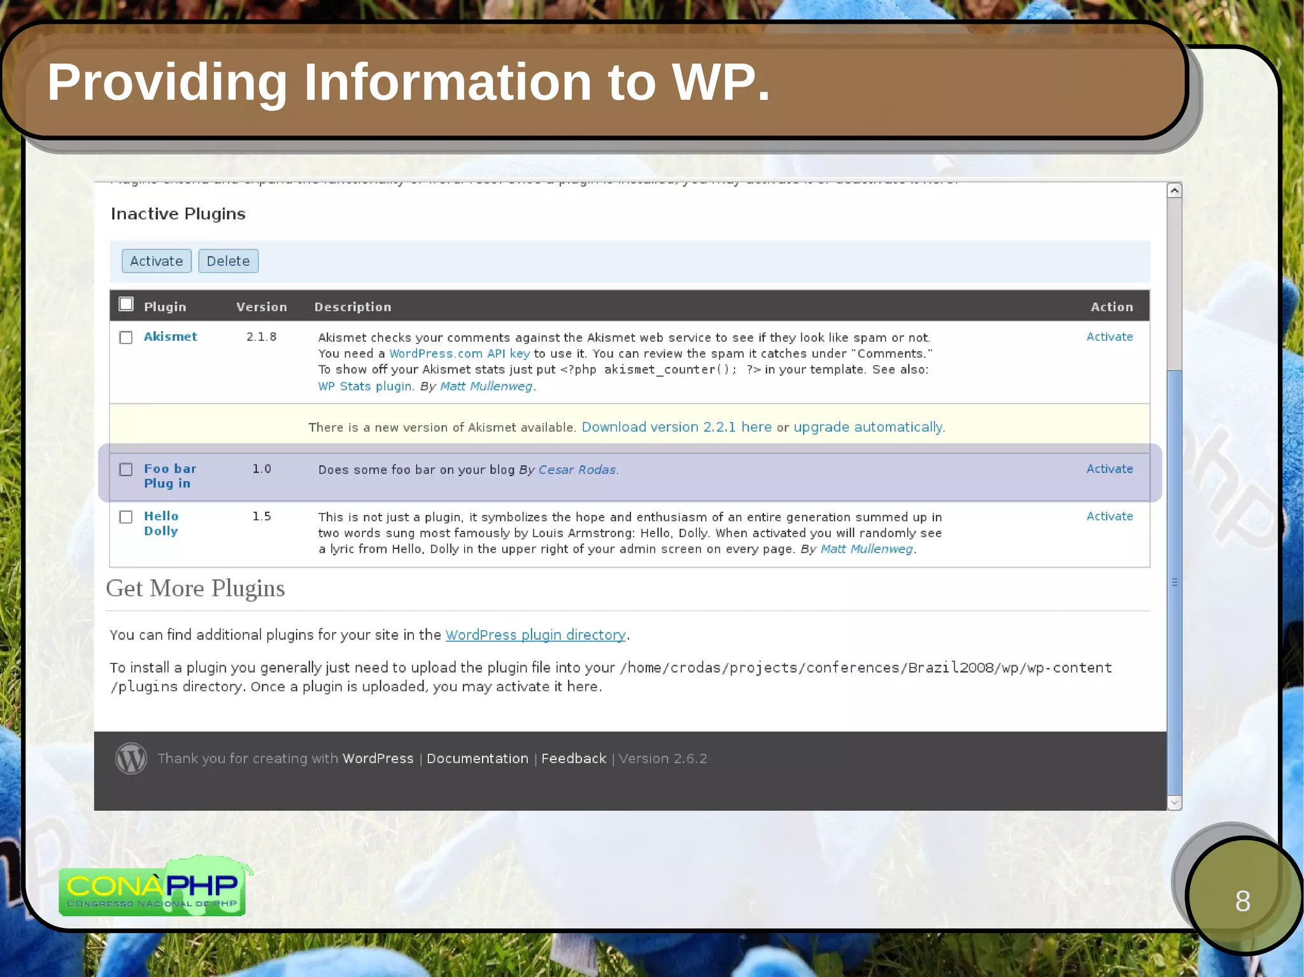This screenshot has width=1304, height=977.
Task: Open the Foo bar Plug in name link
Action: click(x=170, y=475)
